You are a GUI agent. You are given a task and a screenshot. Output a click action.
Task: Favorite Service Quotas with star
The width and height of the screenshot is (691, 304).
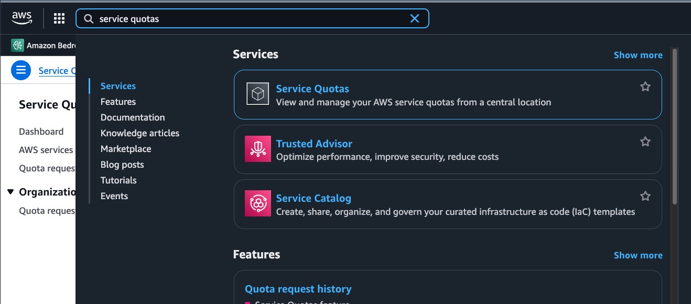[x=645, y=86]
